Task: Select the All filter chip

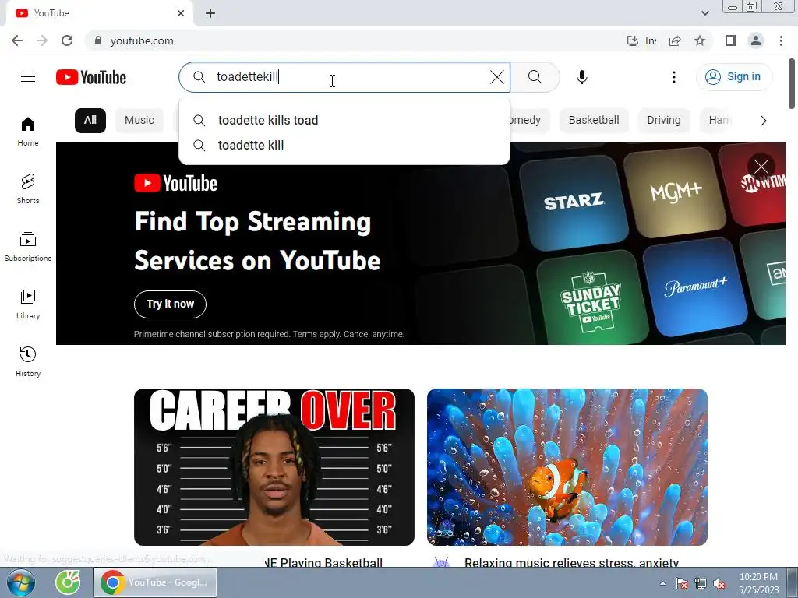Action: click(x=90, y=121)
